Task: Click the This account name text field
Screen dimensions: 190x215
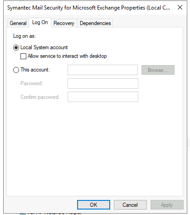Action: tap(102, 70)
